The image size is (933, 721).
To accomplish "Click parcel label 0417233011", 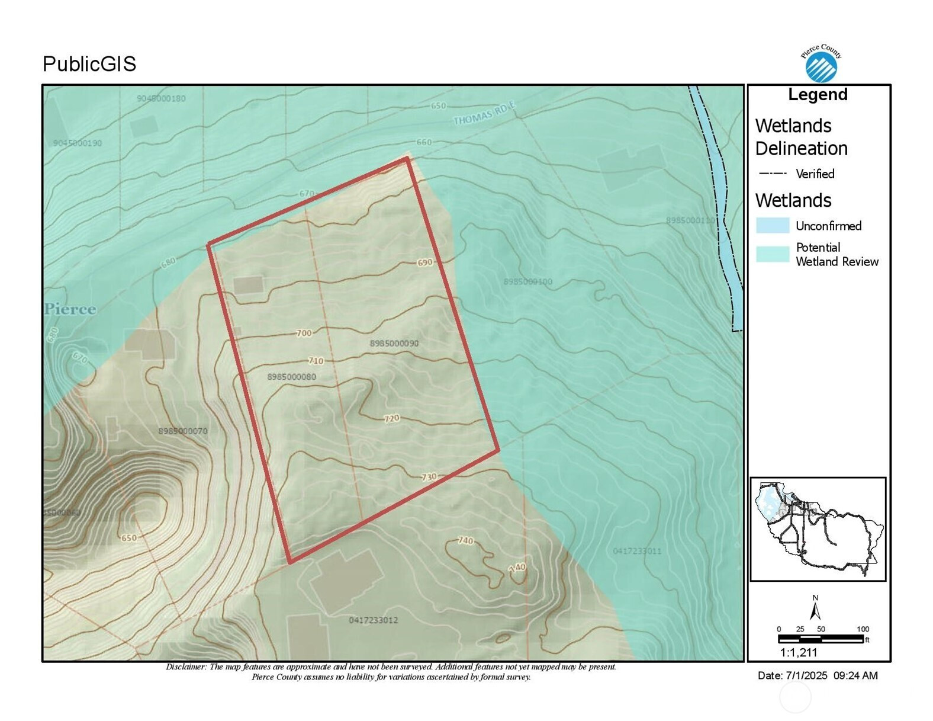I will click(637, 551).
